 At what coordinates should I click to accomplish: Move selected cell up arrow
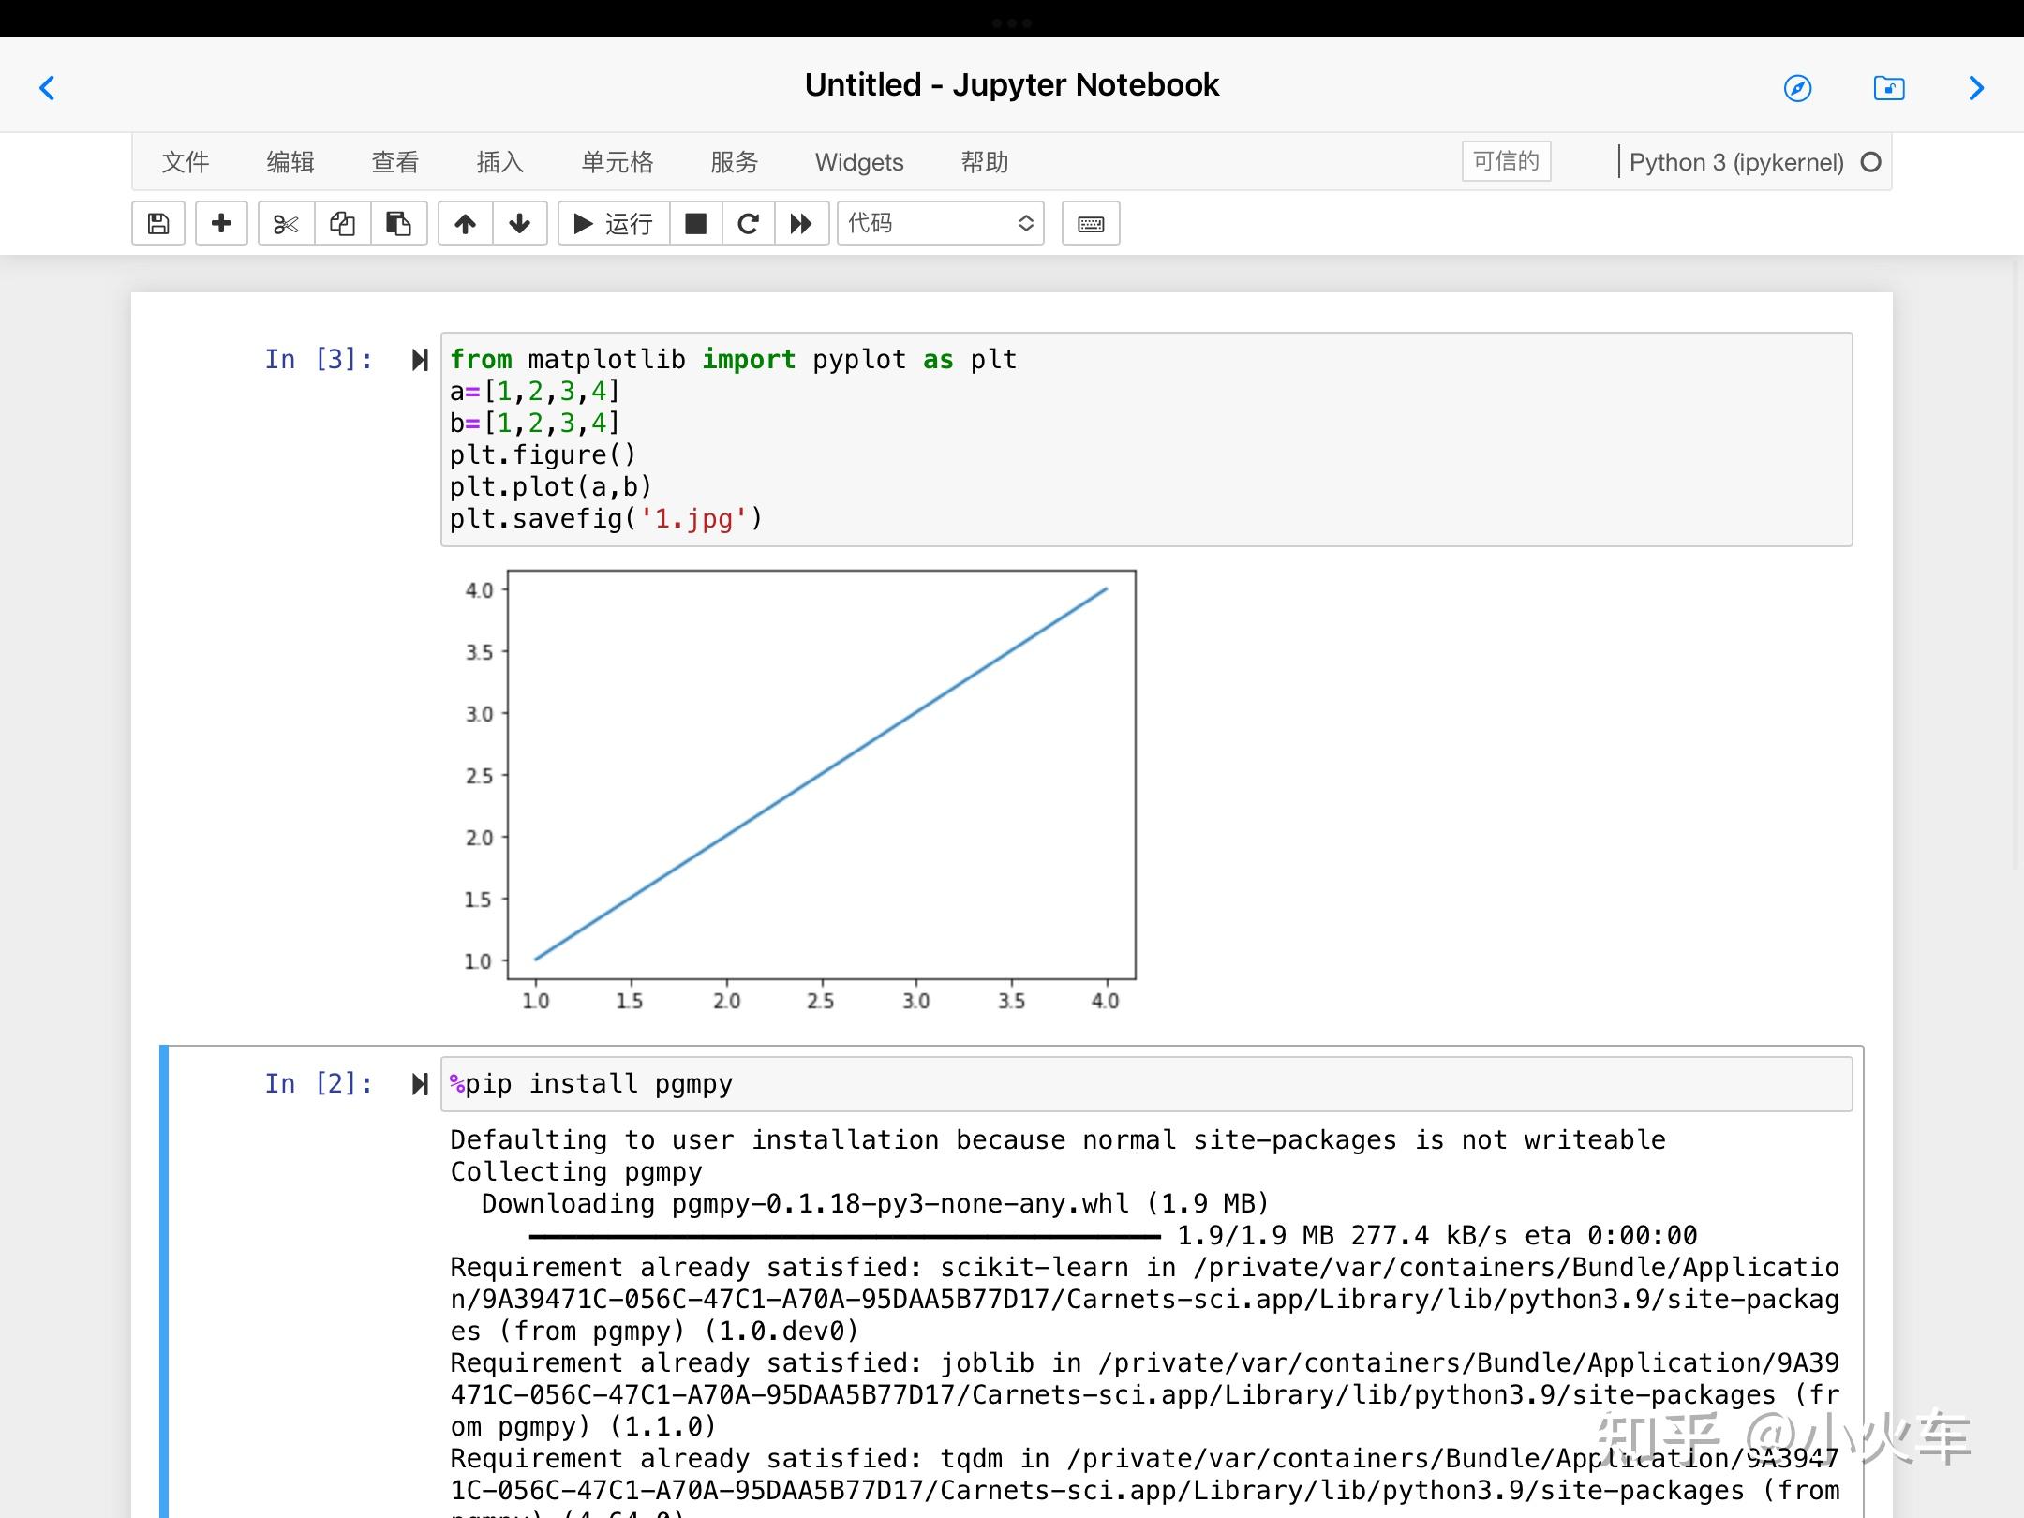pyautogui.click(x=465, y=223)
